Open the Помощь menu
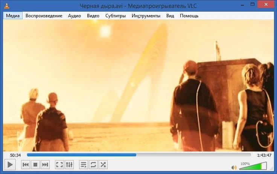The height and width of the screenshot is (174, 277). click(x=189, y=16)
